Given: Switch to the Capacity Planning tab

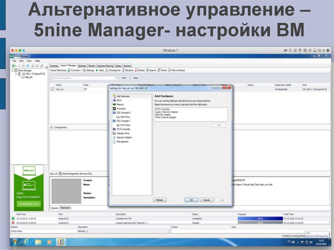Looking at the screenshot, I should point(105,66).
